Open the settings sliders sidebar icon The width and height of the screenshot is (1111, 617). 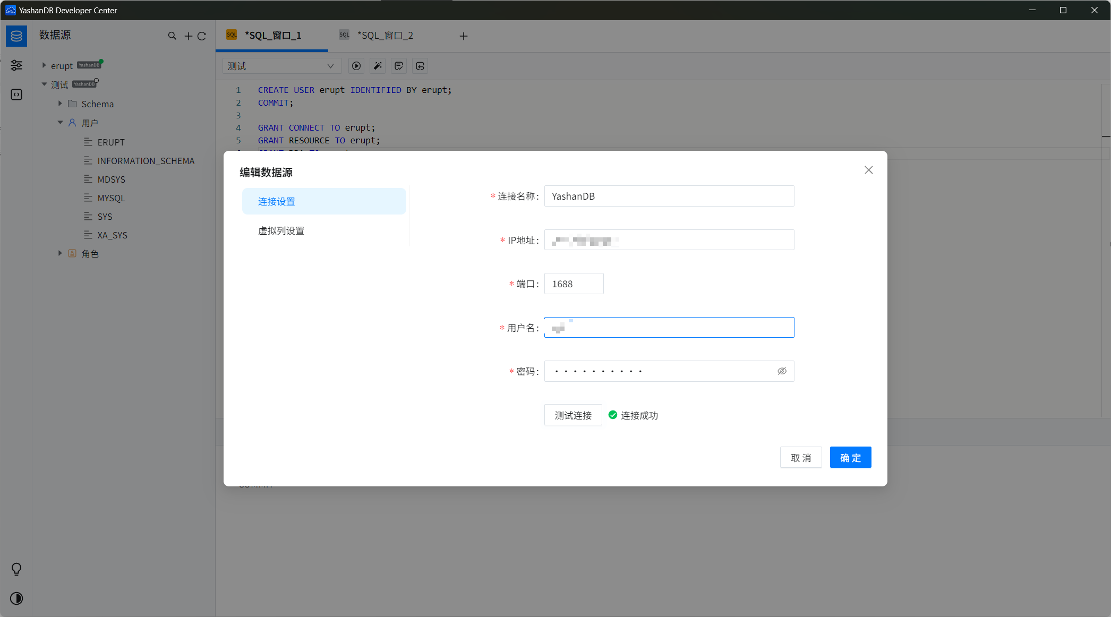pos(16,65)
